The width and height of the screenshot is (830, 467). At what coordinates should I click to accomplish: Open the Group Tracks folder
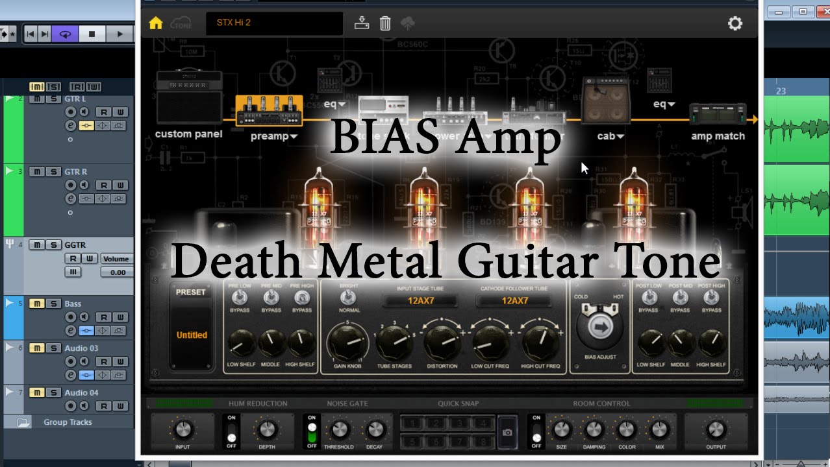[x=23, y=422]
